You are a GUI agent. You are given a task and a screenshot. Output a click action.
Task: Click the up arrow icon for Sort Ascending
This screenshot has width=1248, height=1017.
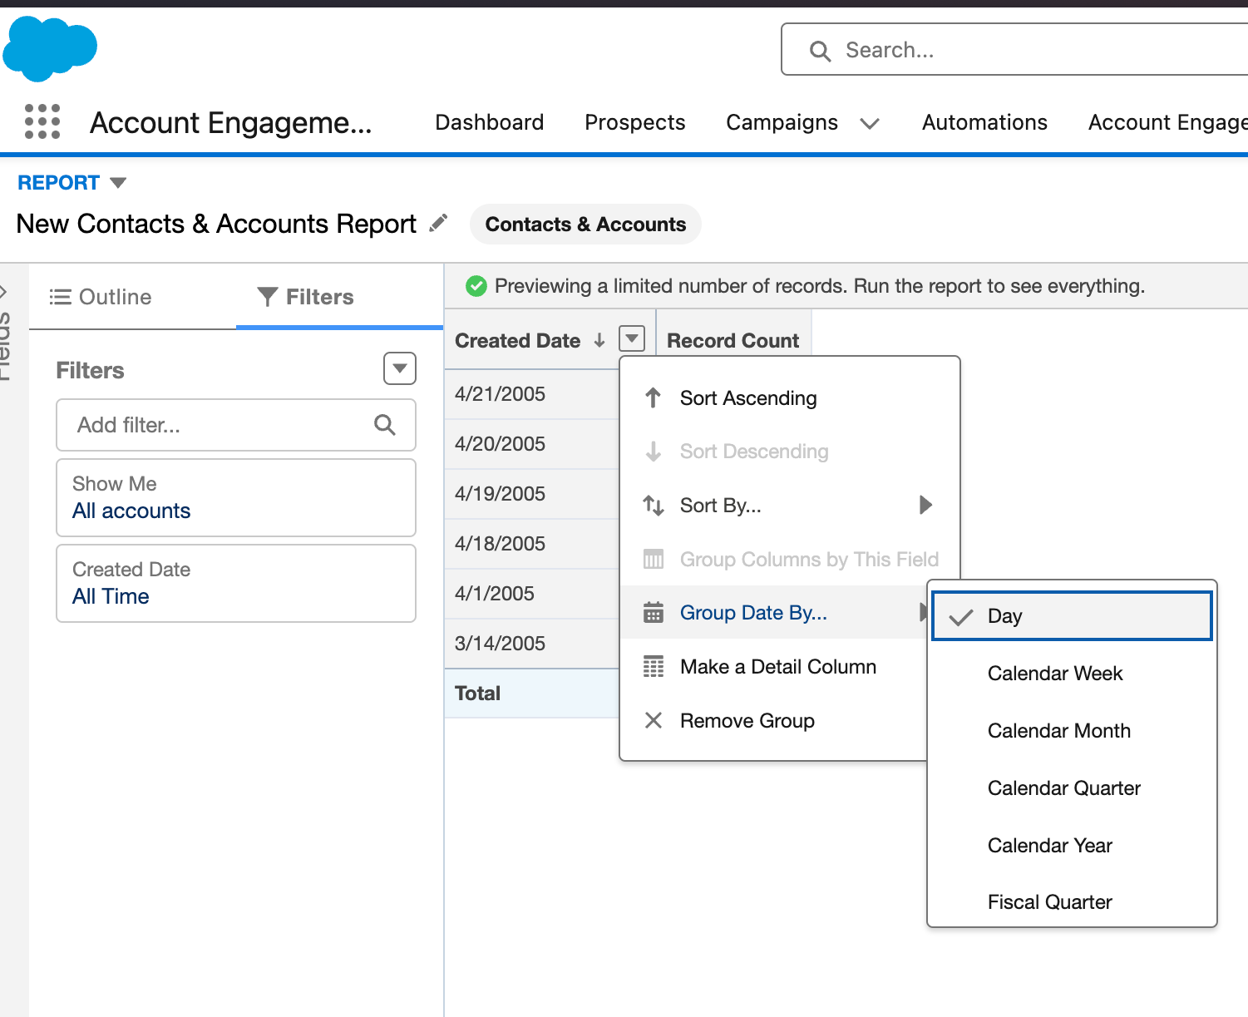click(x=654, y=398)
